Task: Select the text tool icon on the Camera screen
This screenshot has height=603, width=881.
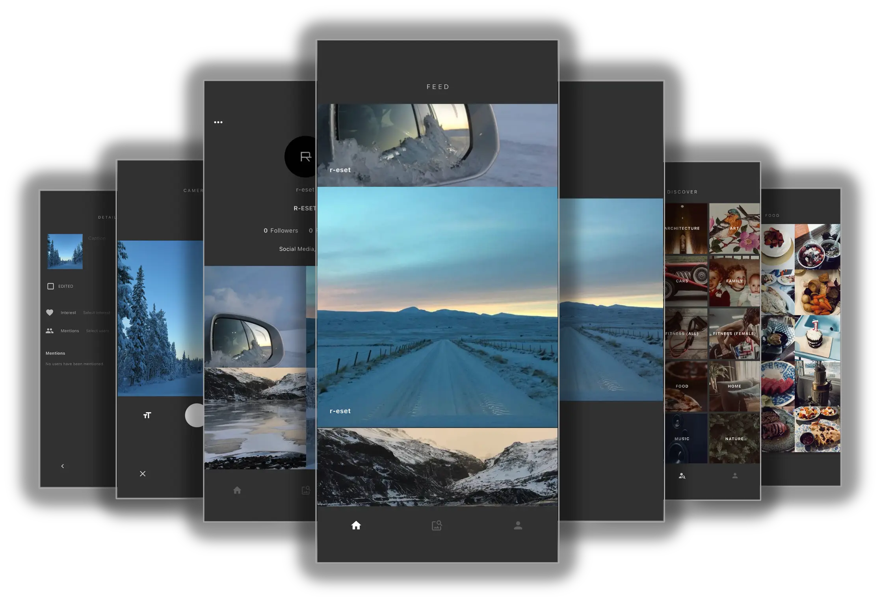Action: (x=147, y=415)
